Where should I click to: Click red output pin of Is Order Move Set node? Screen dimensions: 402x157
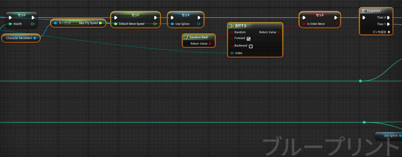[x=335, y=24]
